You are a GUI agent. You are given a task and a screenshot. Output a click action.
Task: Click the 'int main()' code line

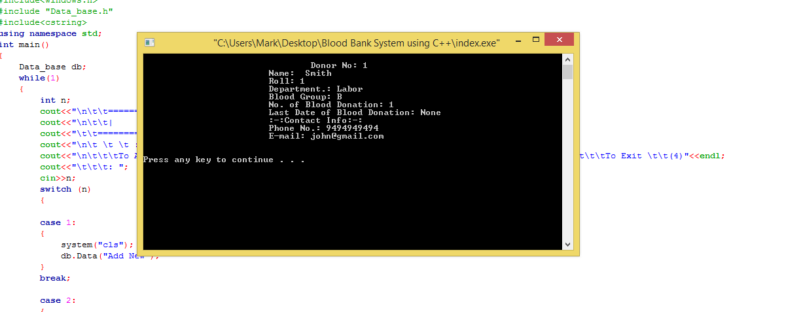coord(24,44)
